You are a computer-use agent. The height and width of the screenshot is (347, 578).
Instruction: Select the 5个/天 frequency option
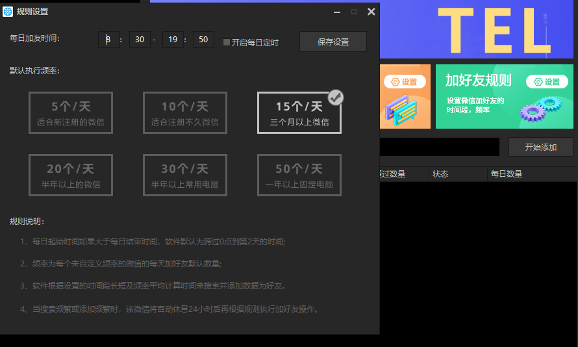(x=71, y=113)
